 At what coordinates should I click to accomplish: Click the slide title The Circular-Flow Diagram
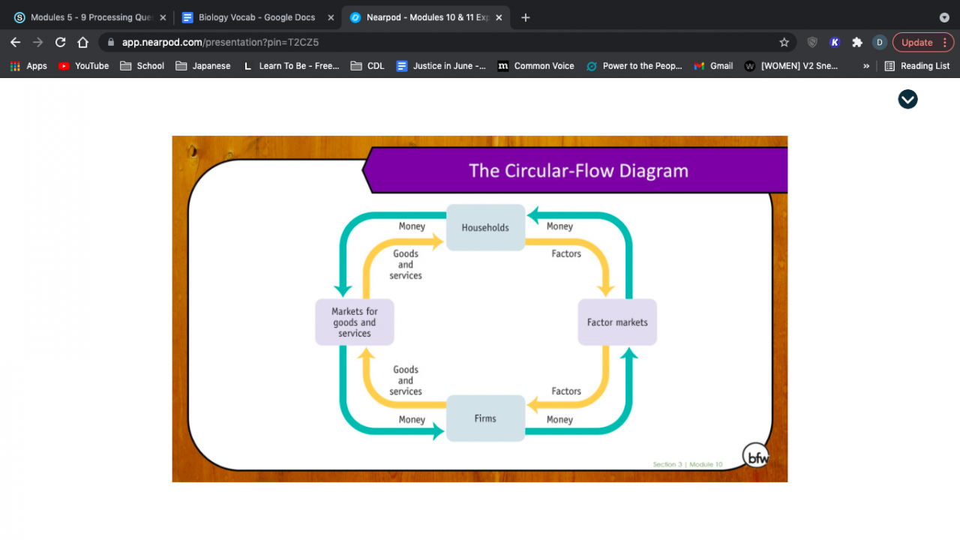pyautogui.click(x=578, y=171)
